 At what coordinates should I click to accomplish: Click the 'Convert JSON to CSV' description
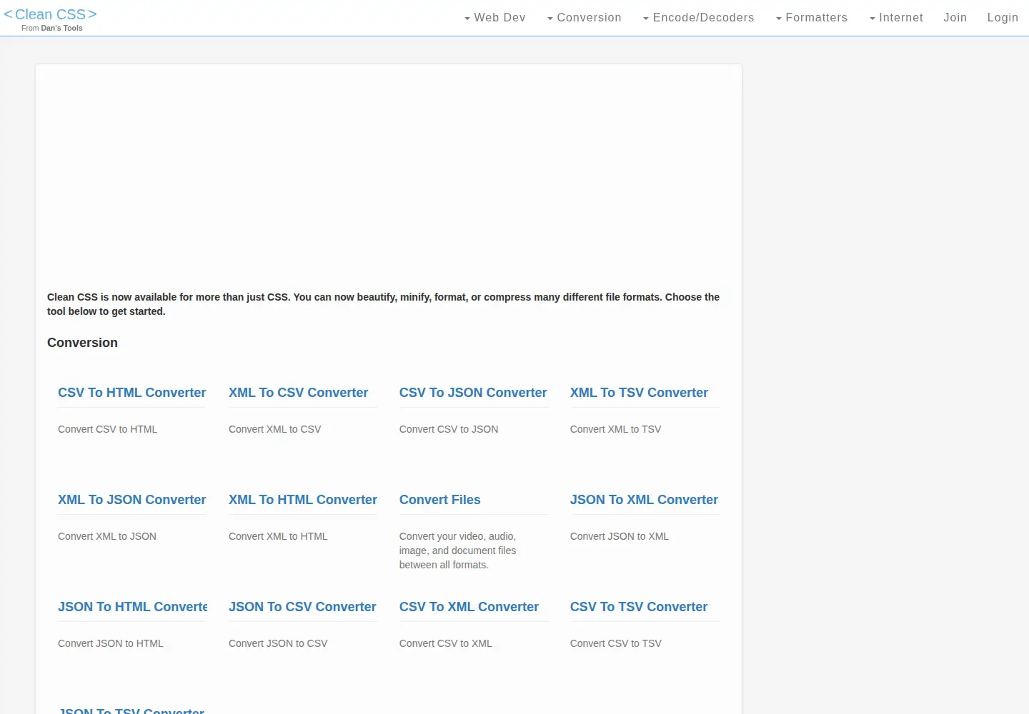click(x=278, y=643)
